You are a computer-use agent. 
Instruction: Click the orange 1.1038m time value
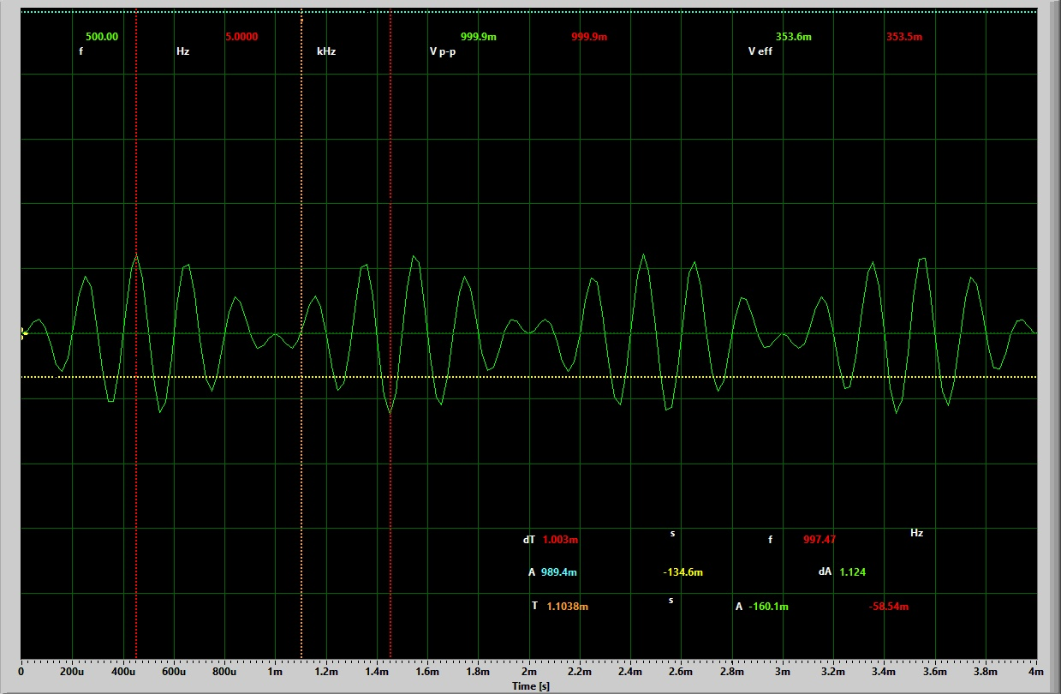point(568,606)
